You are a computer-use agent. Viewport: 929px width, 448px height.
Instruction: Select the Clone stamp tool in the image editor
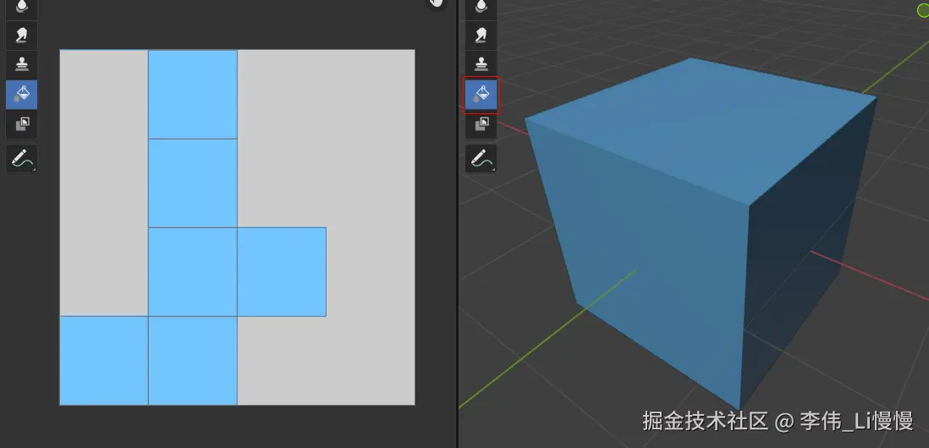click(x=21, y=65)
